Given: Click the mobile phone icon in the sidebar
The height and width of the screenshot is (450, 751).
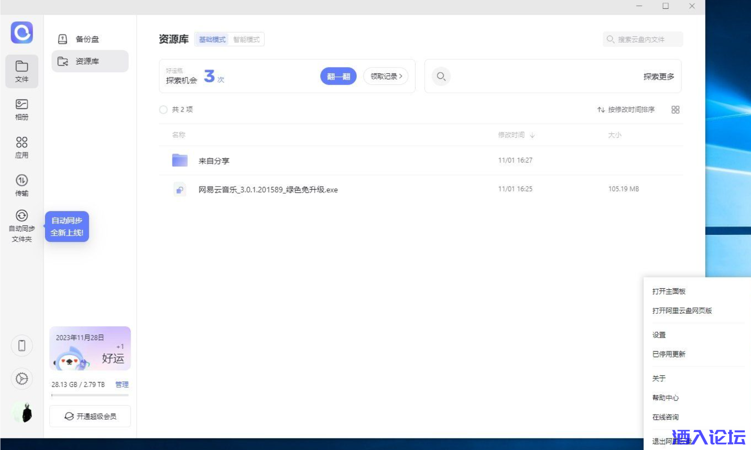Looking at the screenshot, I should click(x=22, y=345).
